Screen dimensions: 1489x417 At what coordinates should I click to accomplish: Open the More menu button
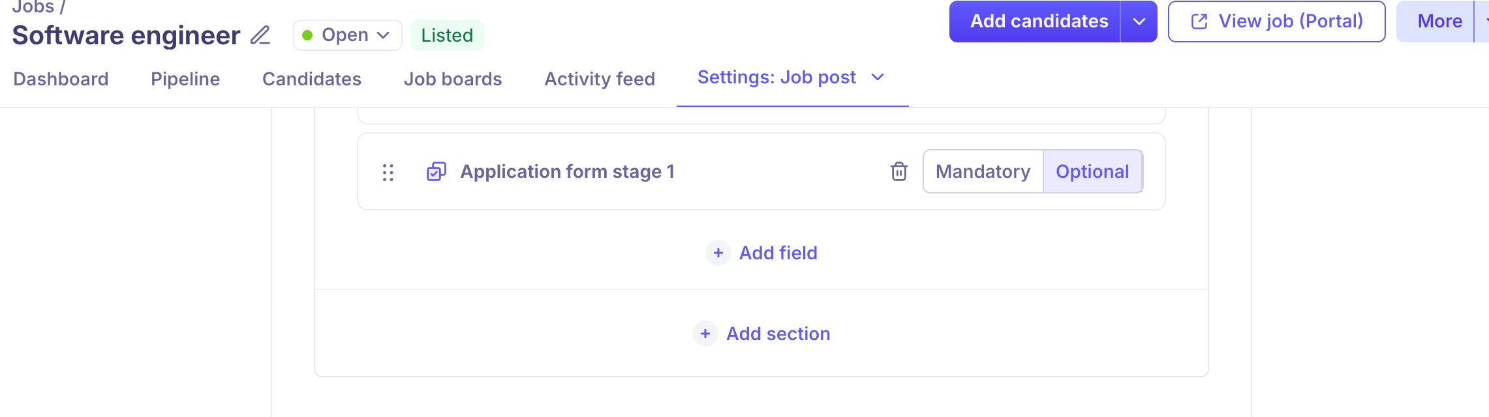point(1439,22)
